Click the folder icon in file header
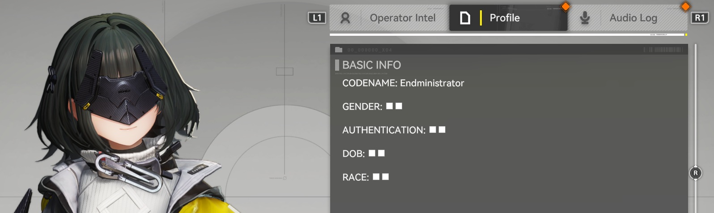Image resolution: width=714 pixels, height=213 pixels. coord(339,50)
